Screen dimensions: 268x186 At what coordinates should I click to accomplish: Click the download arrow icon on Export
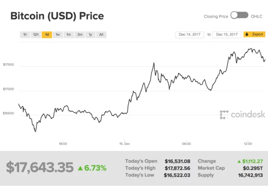click(247, 35)
